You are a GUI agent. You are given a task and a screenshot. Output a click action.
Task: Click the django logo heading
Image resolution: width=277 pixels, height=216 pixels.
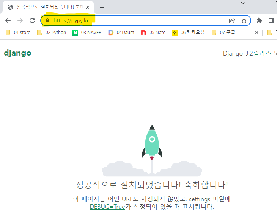point(17,53)
